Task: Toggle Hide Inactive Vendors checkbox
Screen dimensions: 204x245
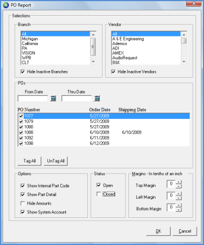Action: 113,72
